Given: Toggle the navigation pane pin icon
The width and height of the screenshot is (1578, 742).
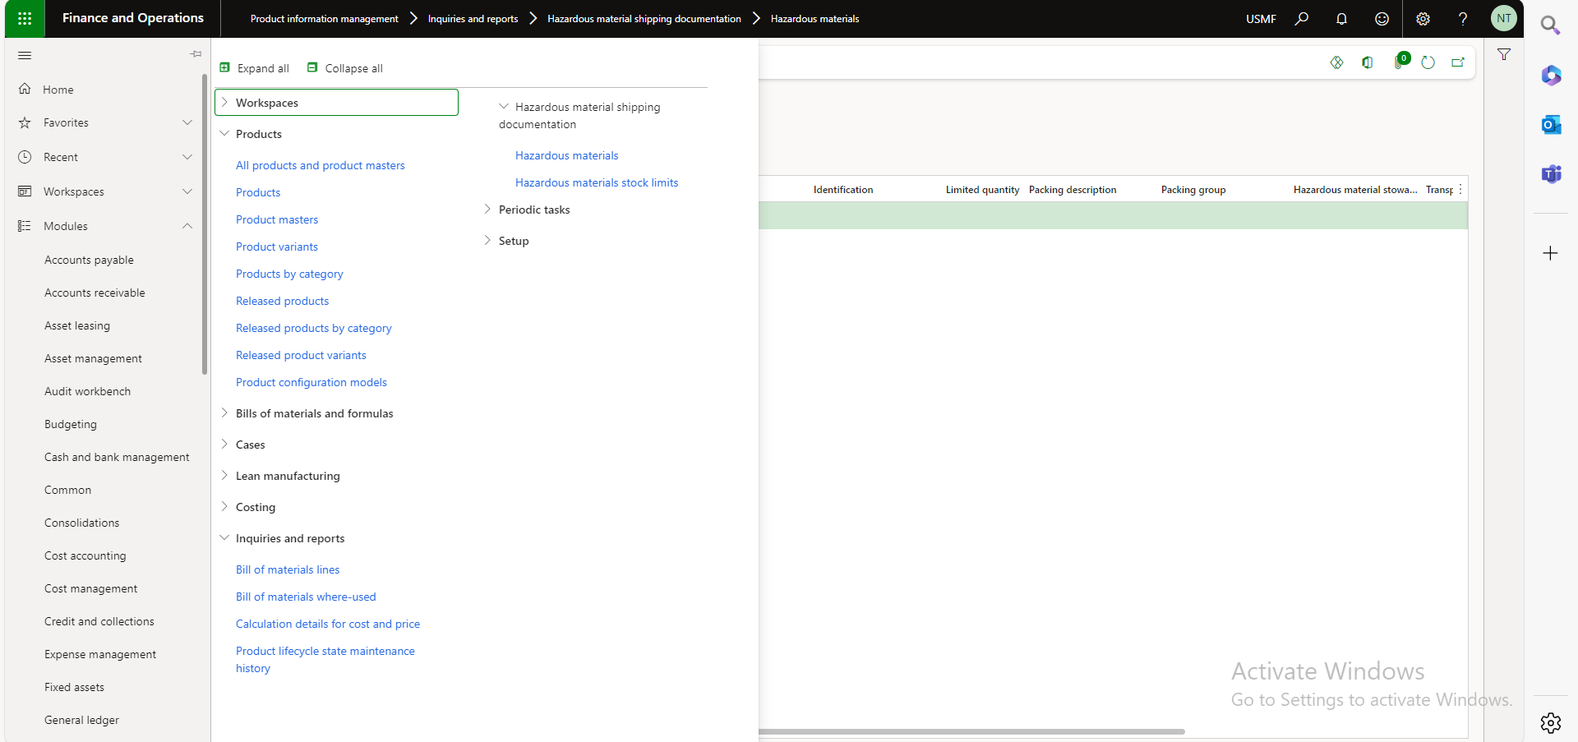Looking at the screenshot, I should tap(196, 54).
